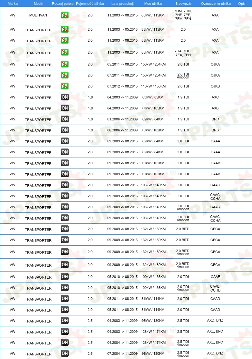Select the 07.2012 -> 08.2015 production years cell
Screen dimensions: 252x359
pos(122,86)
